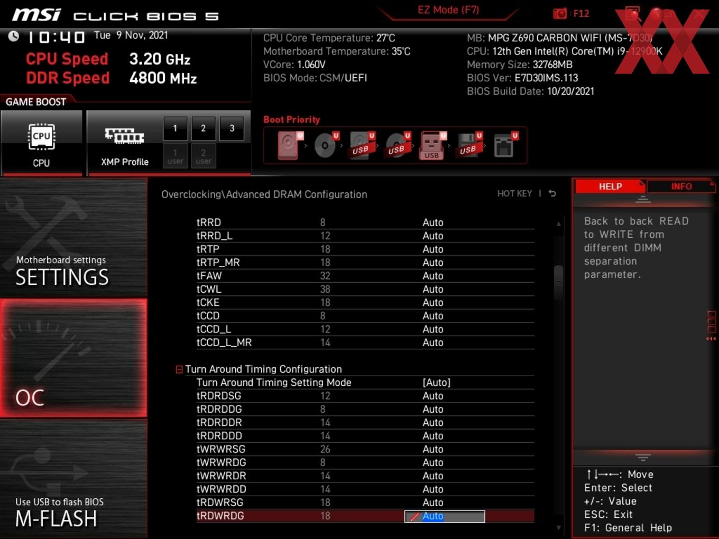Select the USB key boot device icon

click(x=432, y=145)
